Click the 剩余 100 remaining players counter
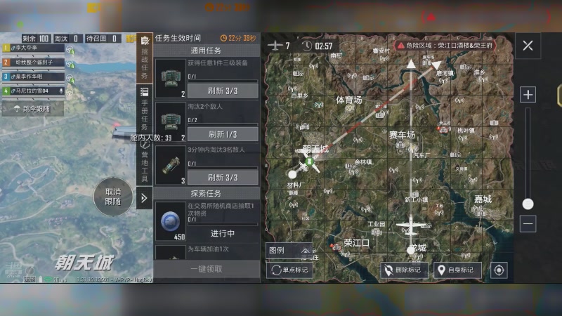The height and width of the screenshot is (316, 562). [x=36, y=39]
